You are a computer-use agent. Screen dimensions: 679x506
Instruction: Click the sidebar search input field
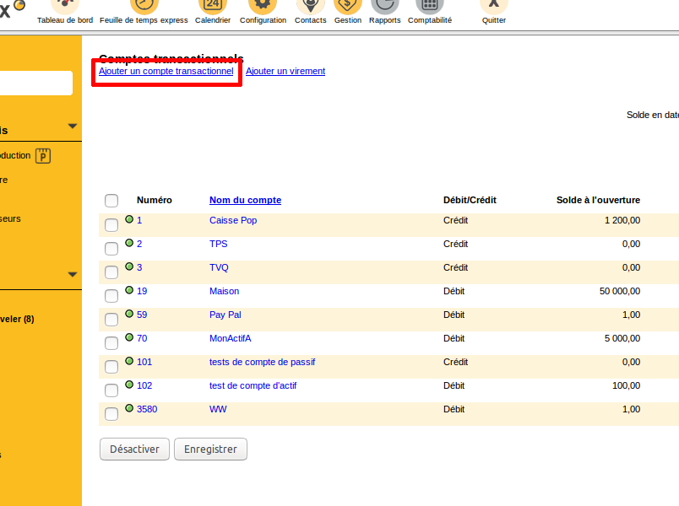[35, 83]
